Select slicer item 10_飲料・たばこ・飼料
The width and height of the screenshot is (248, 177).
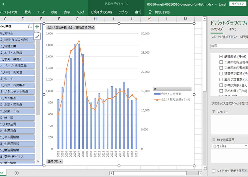tap(17, 40)
